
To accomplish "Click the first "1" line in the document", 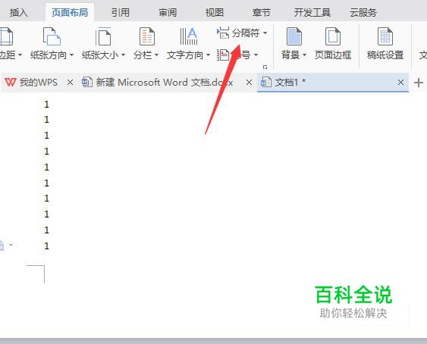I will (x=46, y=104).
